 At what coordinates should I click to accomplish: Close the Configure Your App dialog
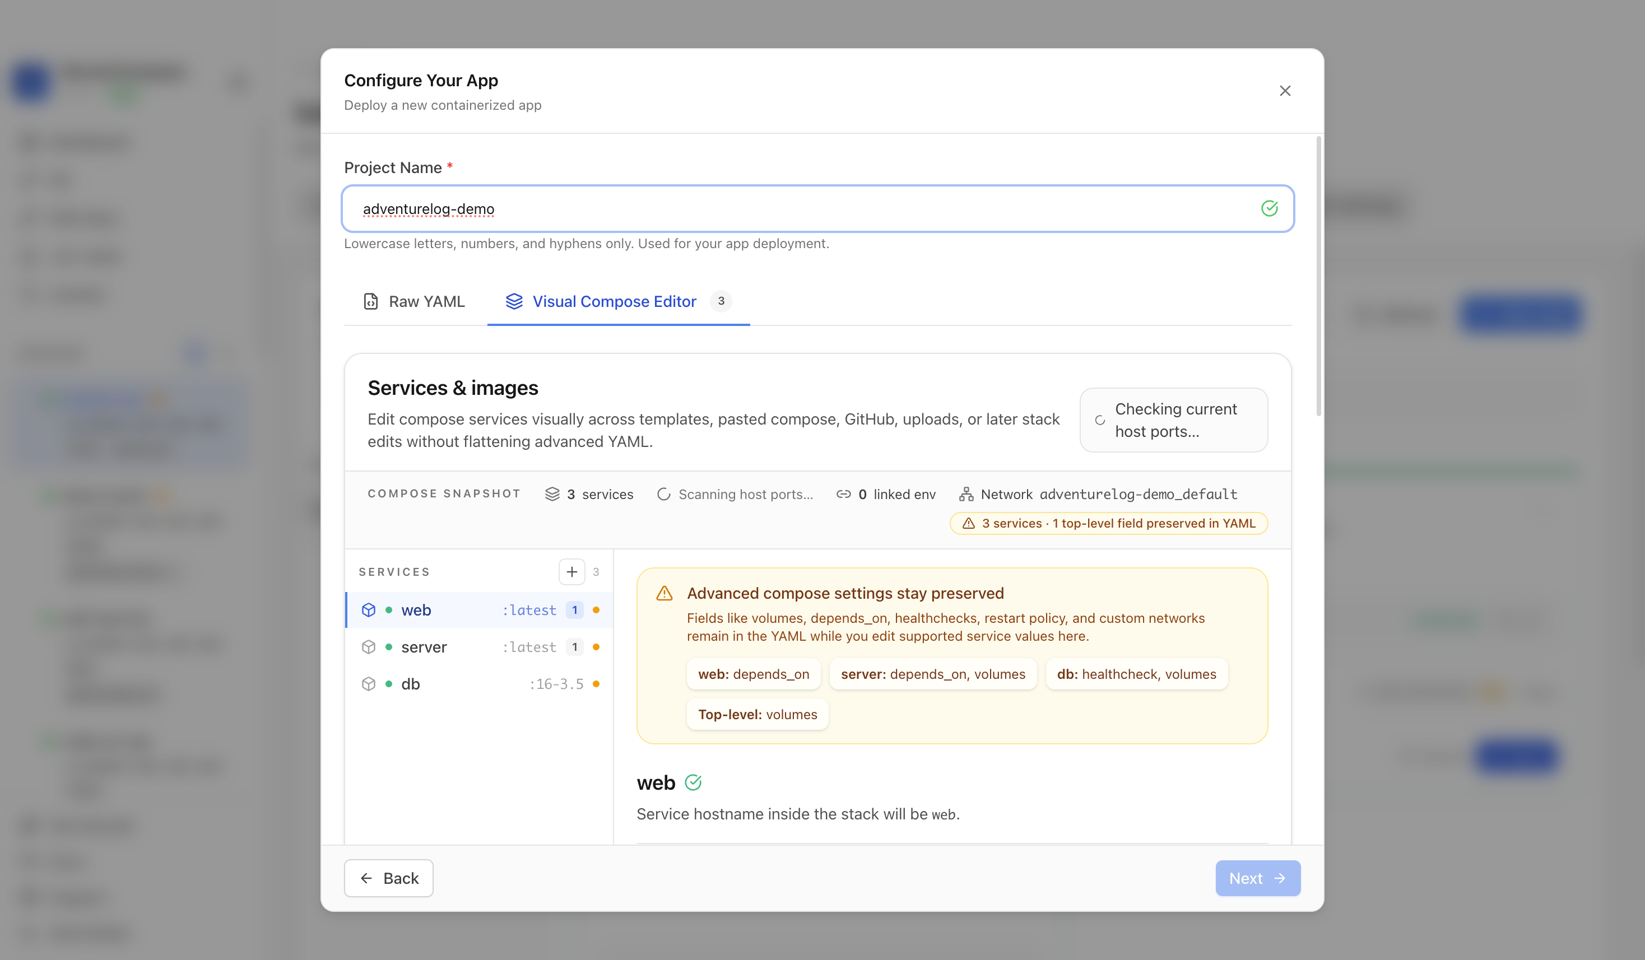click(1284, 91)
